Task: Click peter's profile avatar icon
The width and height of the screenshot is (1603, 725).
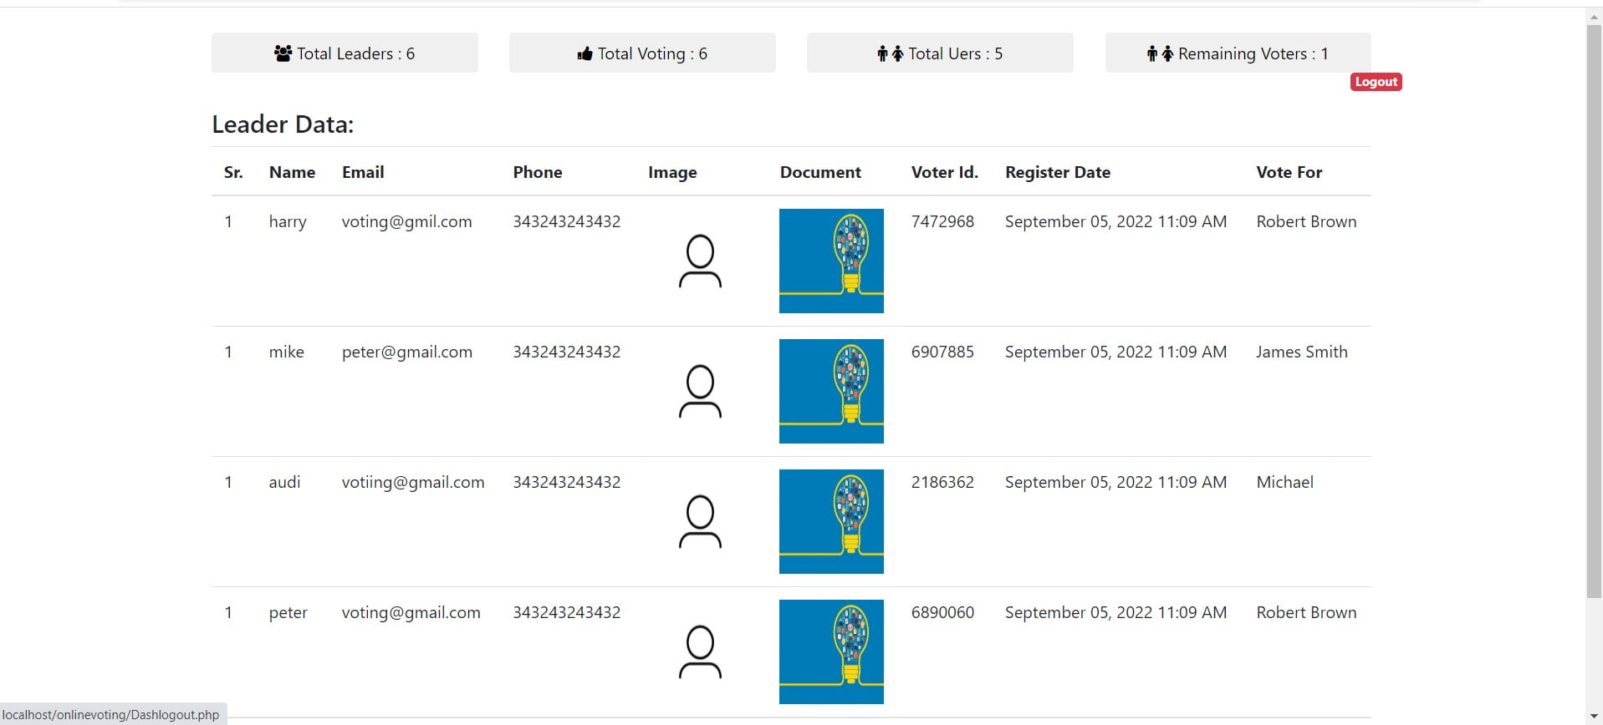Action: (700, 652)
